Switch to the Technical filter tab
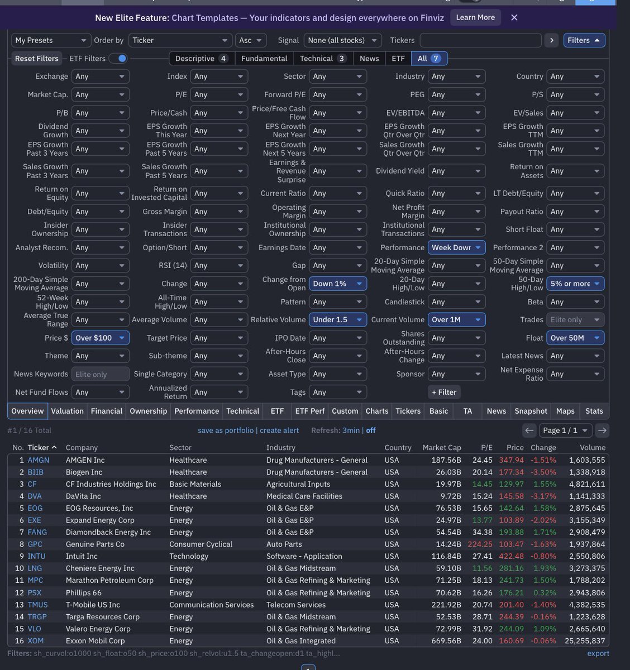Screen dimensions: 630x670 (x=323, y=58)
